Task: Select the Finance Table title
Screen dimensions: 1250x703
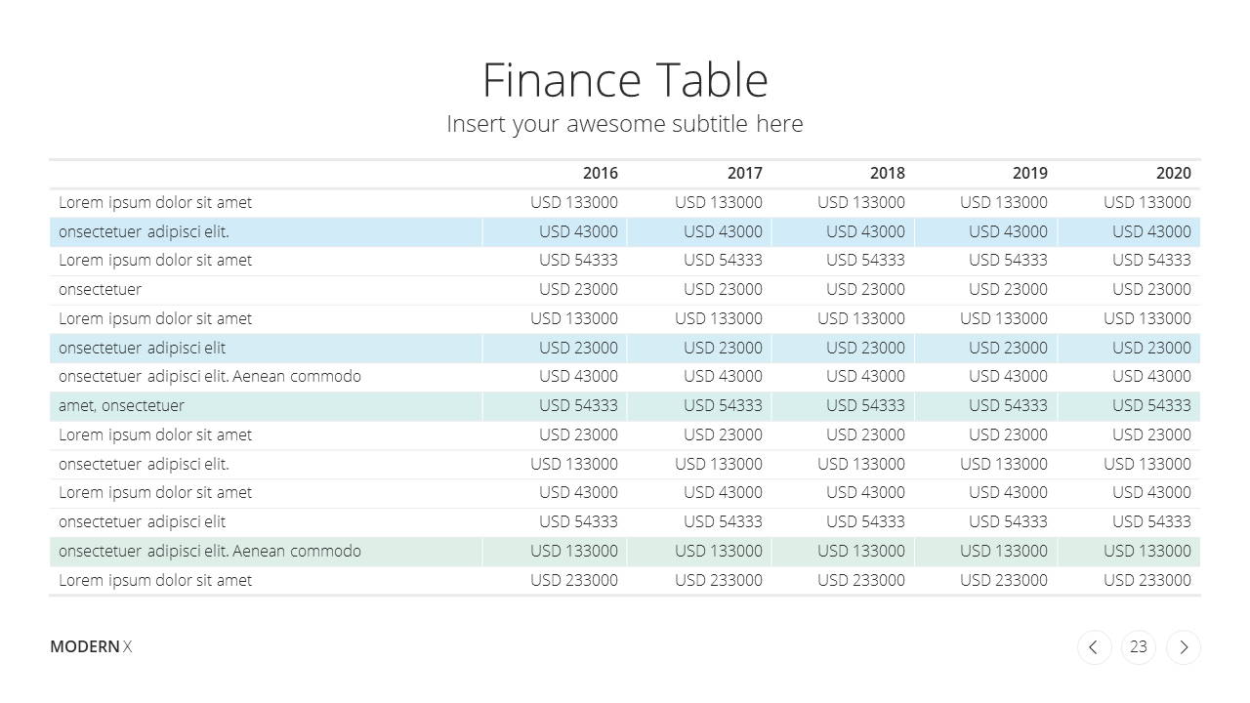Action: coord(625,80)
